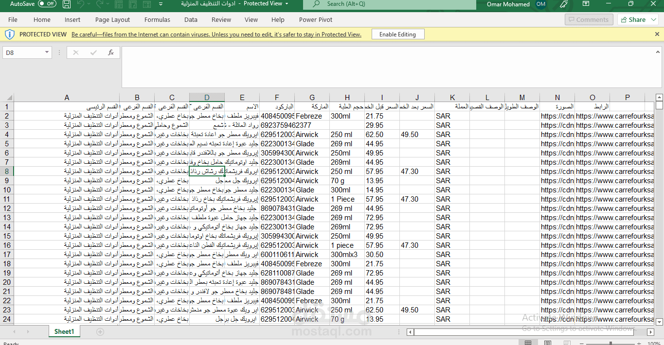
Task: Open the File menu
Action: pyautogui.click(x=13, y=20)
